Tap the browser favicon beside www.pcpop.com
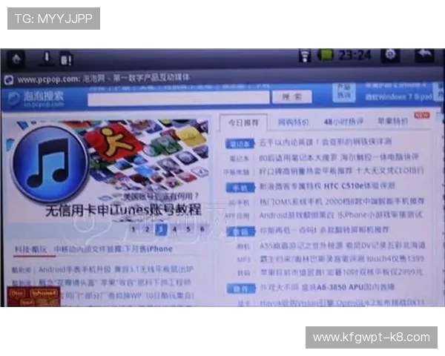Screen dimensions: 445x356 9,80
